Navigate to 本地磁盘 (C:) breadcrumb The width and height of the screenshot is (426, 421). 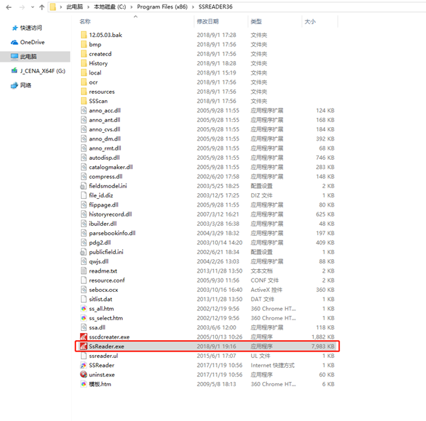pyautogui.click(x=110, y=7)
